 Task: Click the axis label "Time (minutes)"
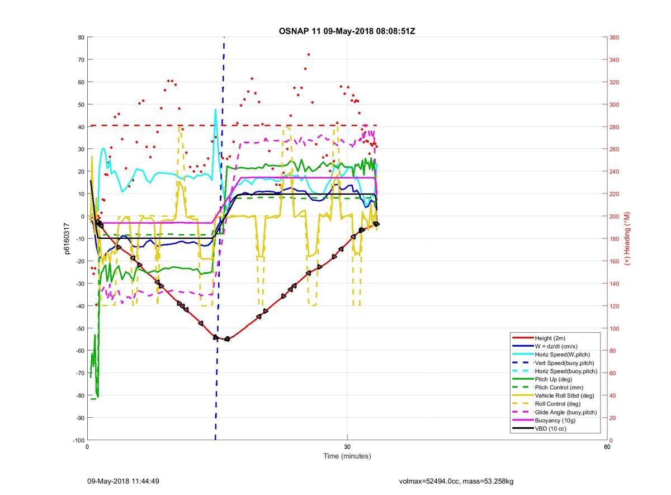pyautogui.click(x=347, y=456)
